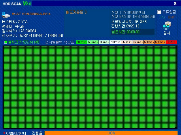
Task: Close the HDD SCAN window
Action: click(x=175, y=3)
